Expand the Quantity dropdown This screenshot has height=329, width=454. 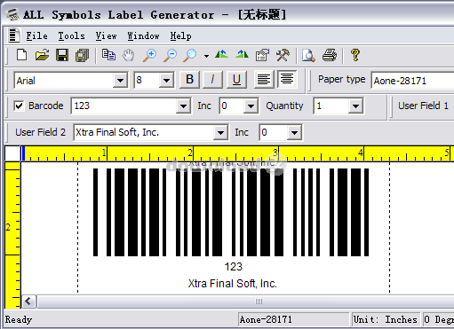tap(355, 106)
